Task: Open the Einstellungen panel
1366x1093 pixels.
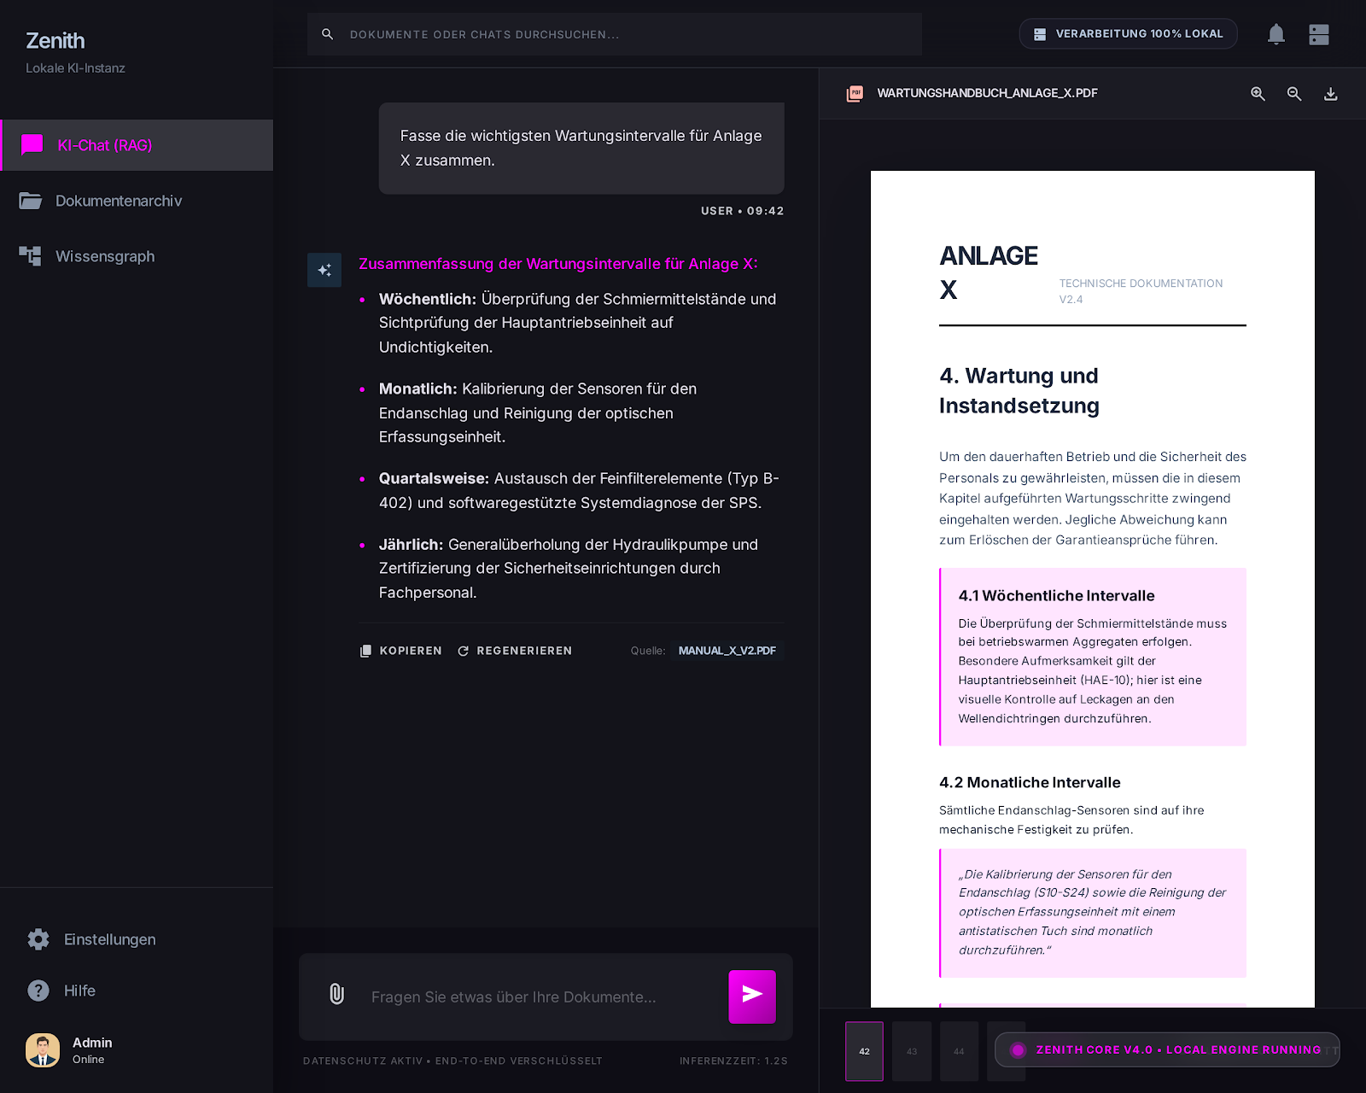Action: pos(109,939)
